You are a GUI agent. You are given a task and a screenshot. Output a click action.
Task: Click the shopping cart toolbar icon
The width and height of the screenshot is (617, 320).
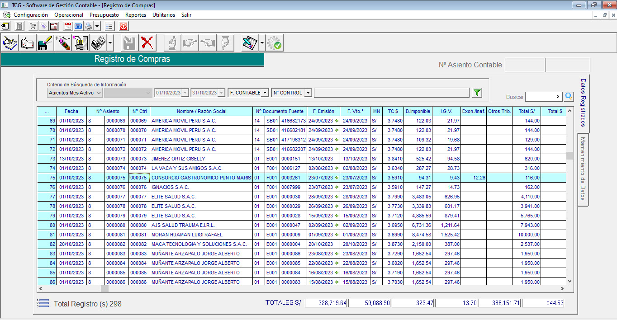point(33,26)
